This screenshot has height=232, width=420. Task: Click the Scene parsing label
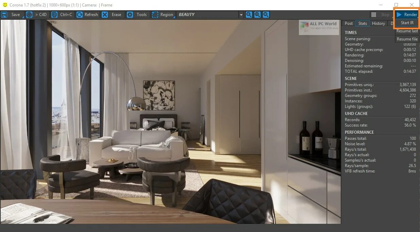tap(357, 39)
